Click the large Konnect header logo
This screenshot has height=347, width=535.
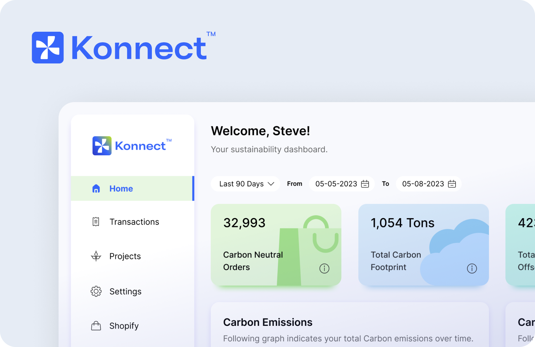coord(123,48)
